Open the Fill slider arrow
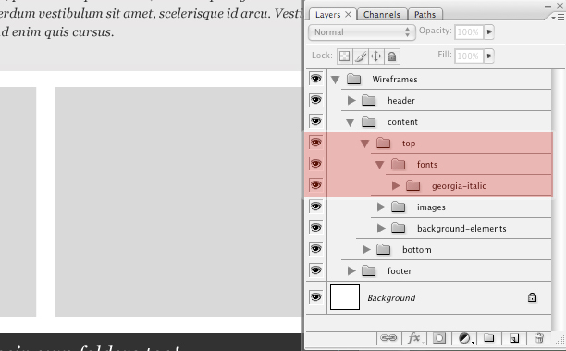 coord(489,56)
